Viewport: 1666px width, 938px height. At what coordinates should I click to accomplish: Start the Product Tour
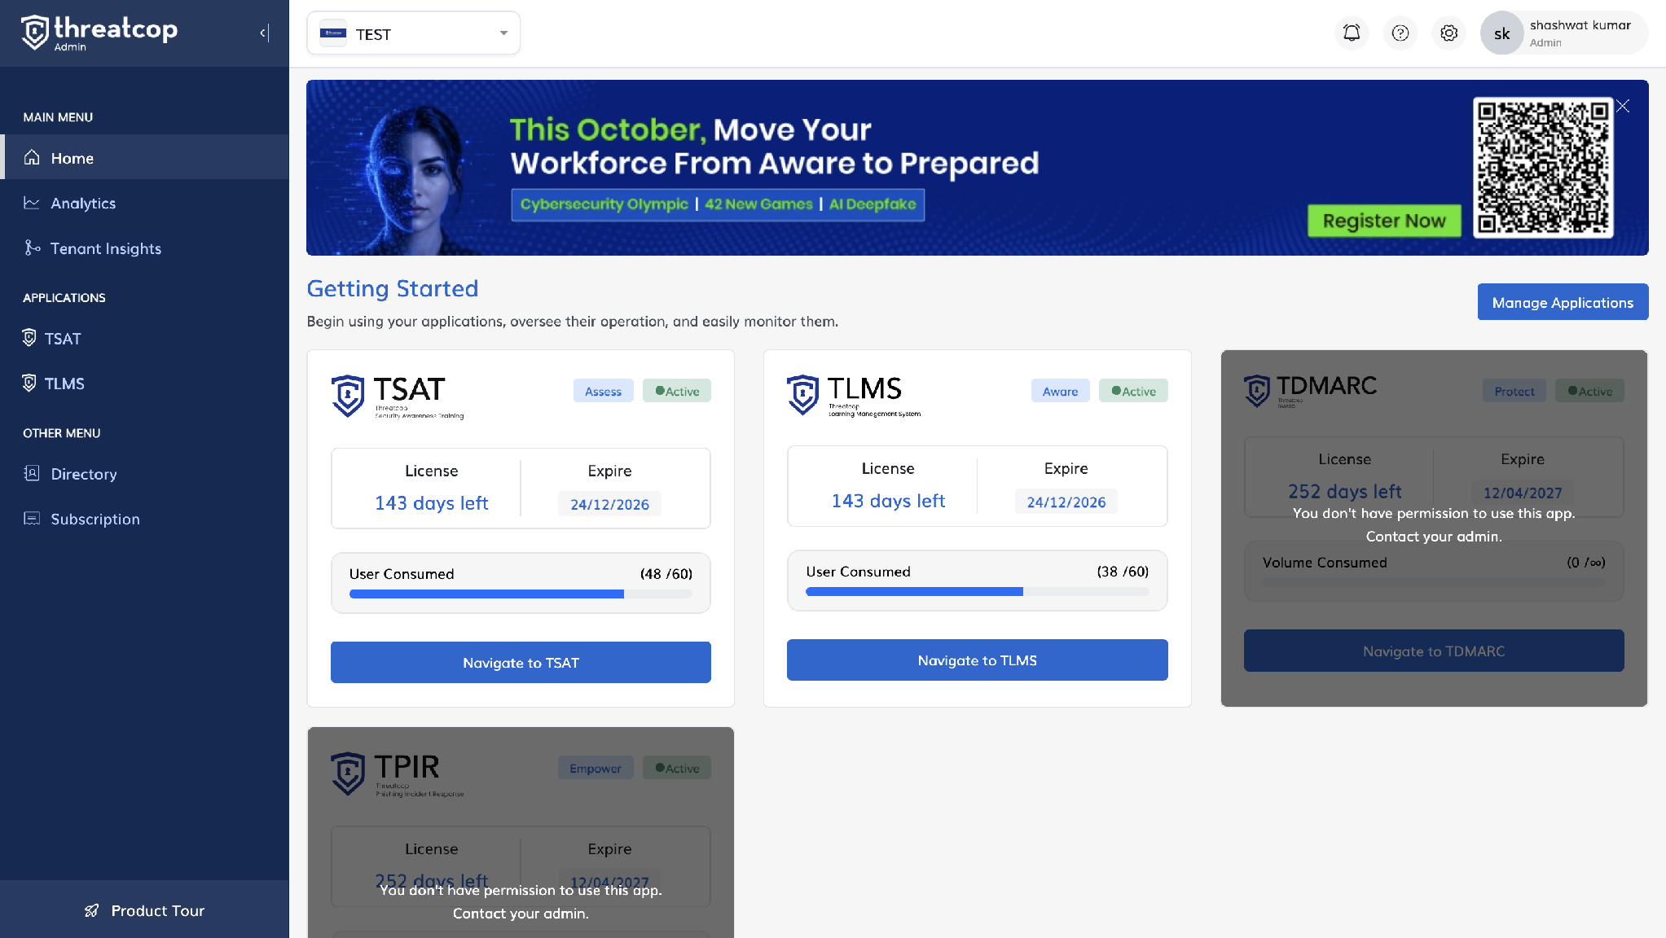coord(144,910)
